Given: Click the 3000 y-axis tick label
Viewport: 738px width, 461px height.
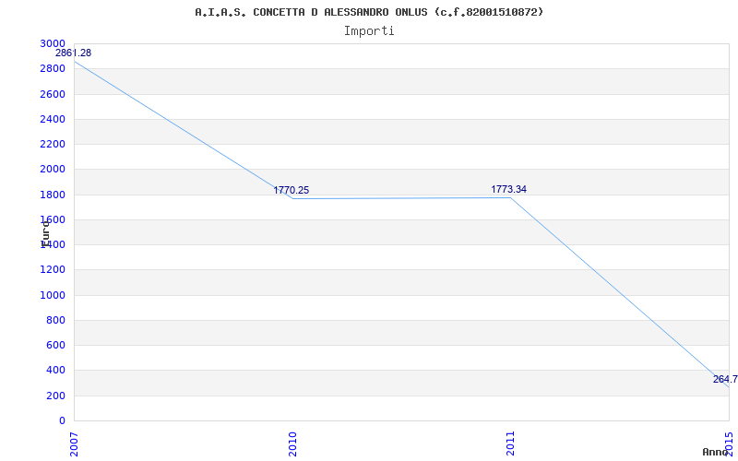Looking at the screenshot, I should click(x=53, y=43).
